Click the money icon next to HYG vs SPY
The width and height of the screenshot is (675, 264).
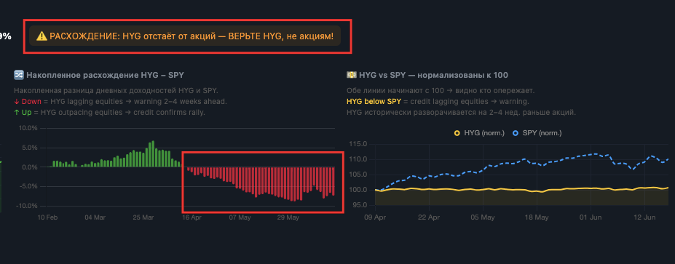352,75
